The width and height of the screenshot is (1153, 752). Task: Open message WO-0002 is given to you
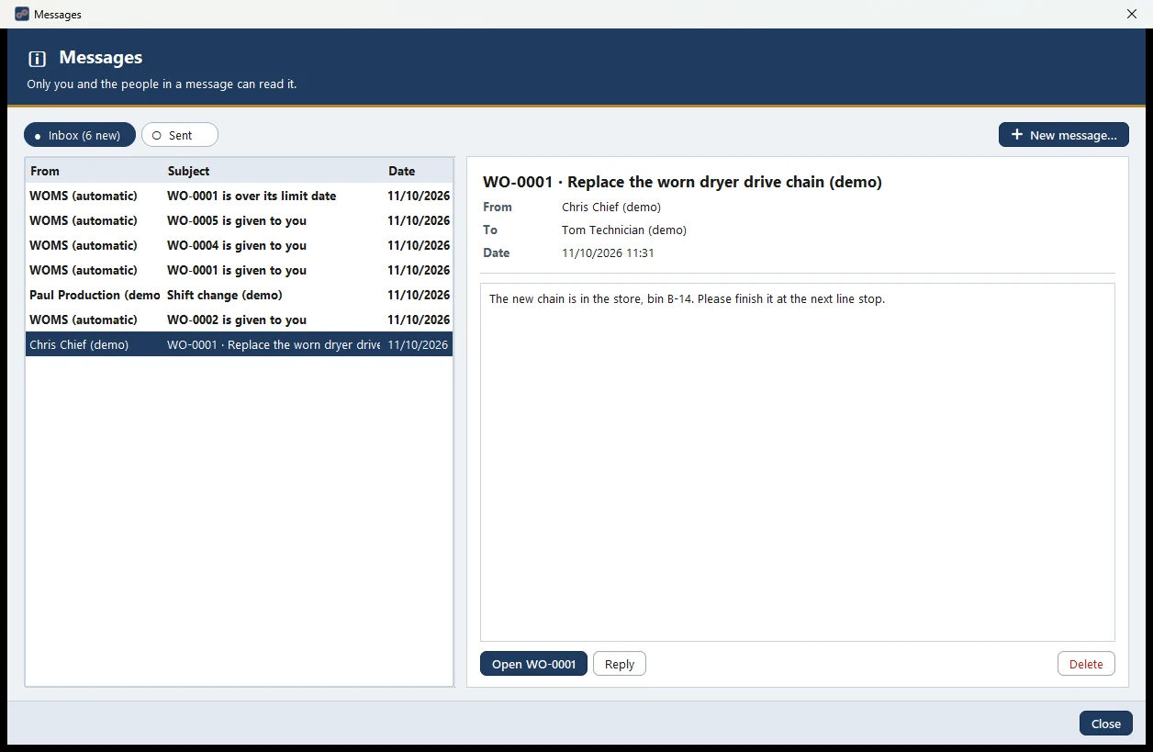tap(239, 320)
